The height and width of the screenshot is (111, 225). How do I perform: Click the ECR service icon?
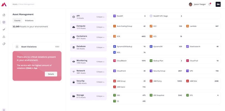coord(114,37)
